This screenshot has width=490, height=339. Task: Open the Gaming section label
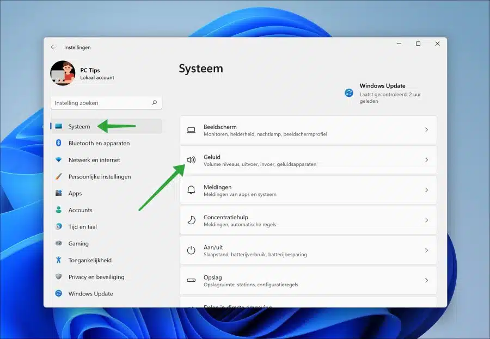coord(78,243)
